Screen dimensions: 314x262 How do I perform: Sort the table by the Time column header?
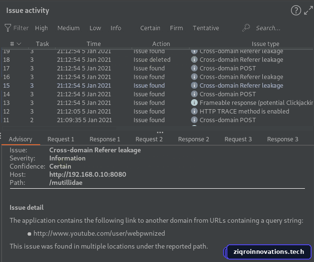click(x=93, y=44)
